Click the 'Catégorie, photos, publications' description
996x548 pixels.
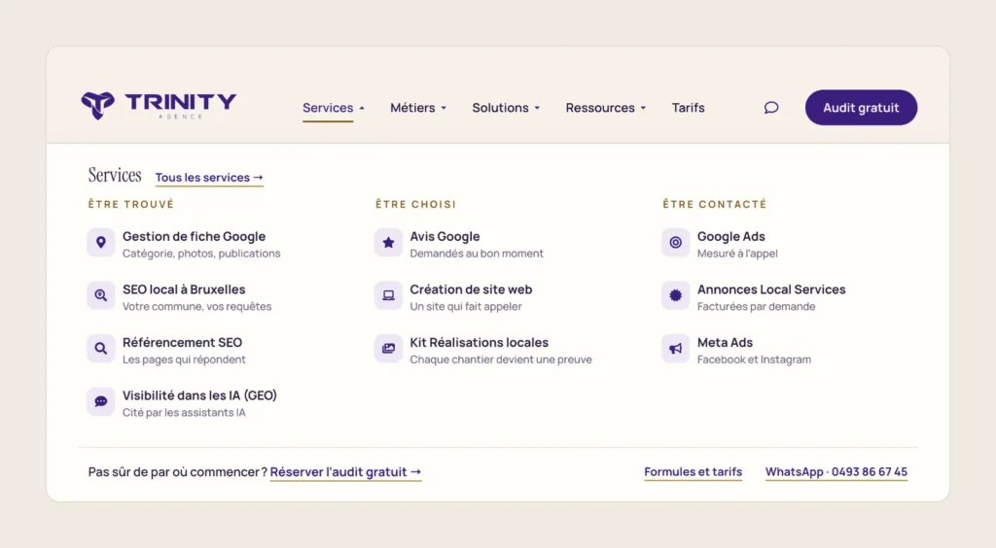click(201, 254)
